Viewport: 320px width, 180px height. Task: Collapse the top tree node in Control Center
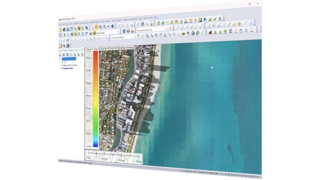coord(60,59)
